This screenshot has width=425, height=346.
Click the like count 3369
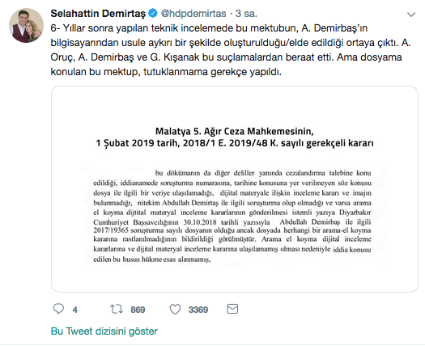point(198,310)
